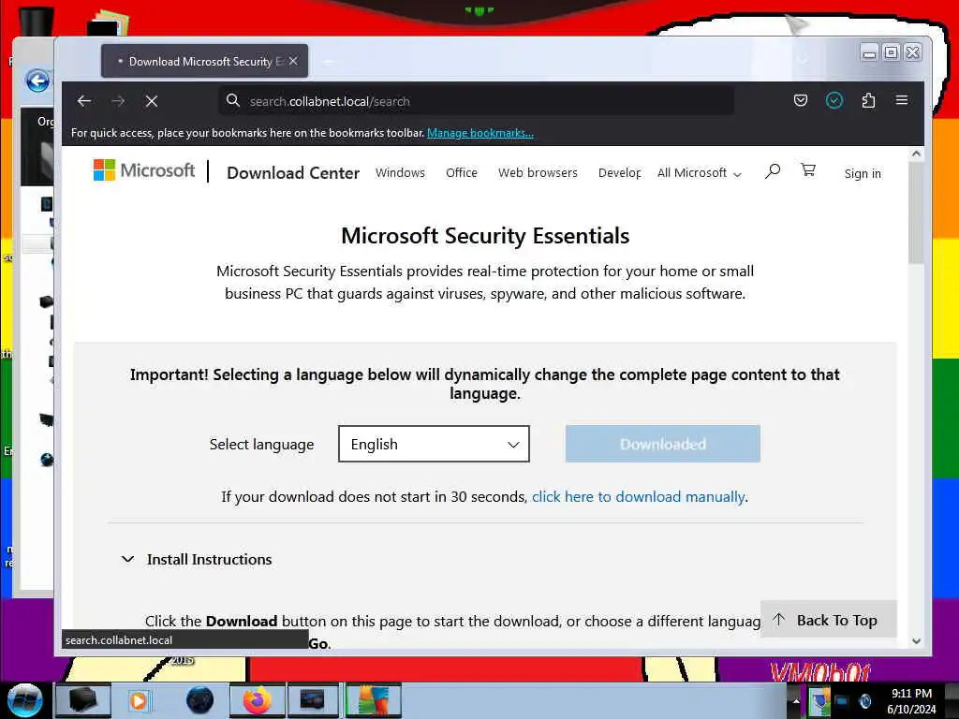Click the Back To Top button
This screenshot has height=719, width=959.
pos(828,620)
